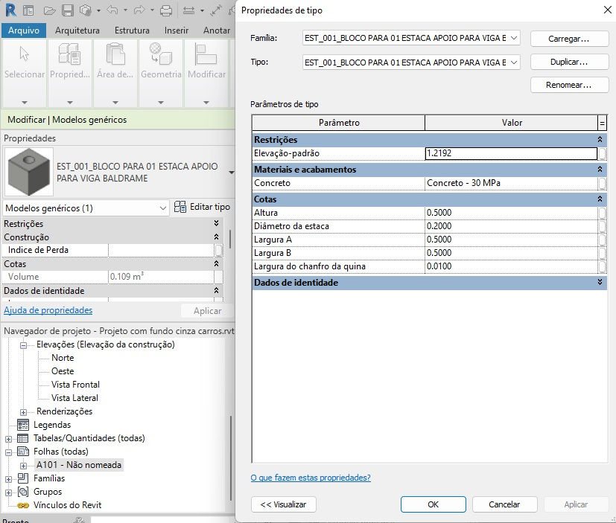The height and width of the screenshot is (523, 616).
Task: Click the associate parameter button for Largura B
Action: coord(602,253)
